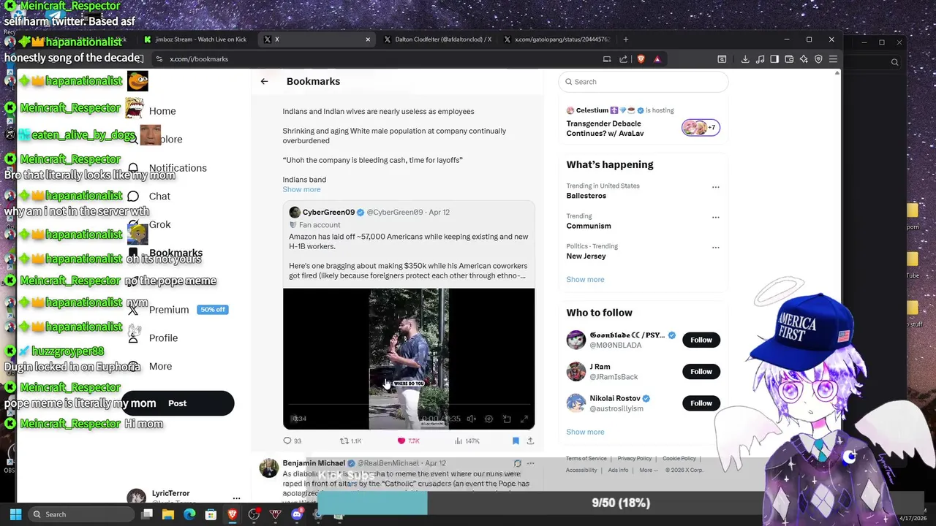Open the browser hamburger menu

[833, 59]
